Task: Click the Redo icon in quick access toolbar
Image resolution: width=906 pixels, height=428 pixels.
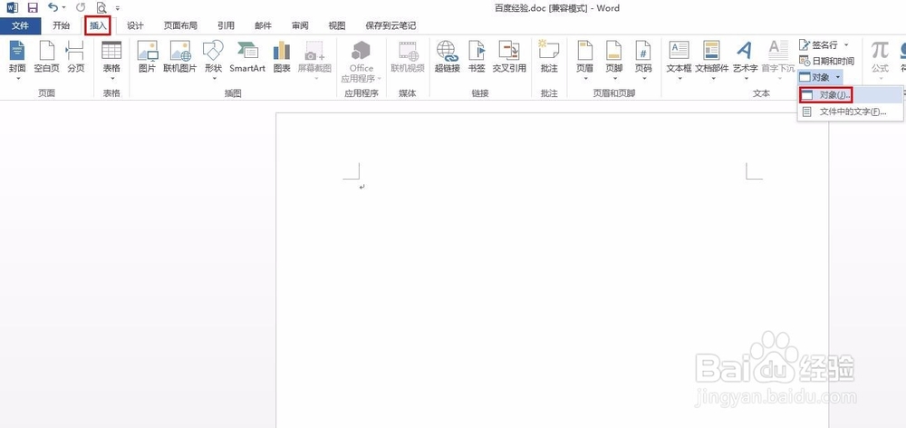Action: point(81,7)
